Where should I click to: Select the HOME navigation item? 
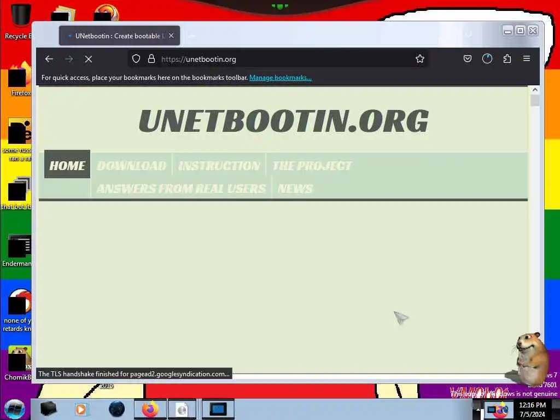click(x=67, y=164)
